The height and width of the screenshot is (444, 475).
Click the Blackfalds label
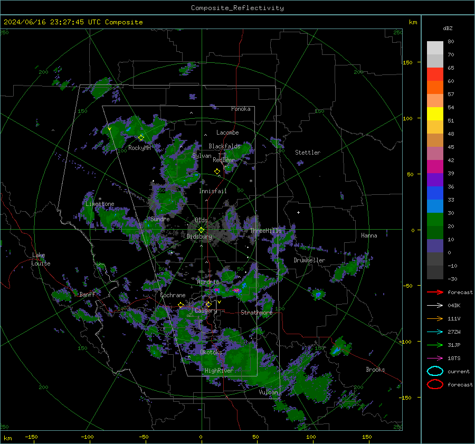tap(224, 146)
